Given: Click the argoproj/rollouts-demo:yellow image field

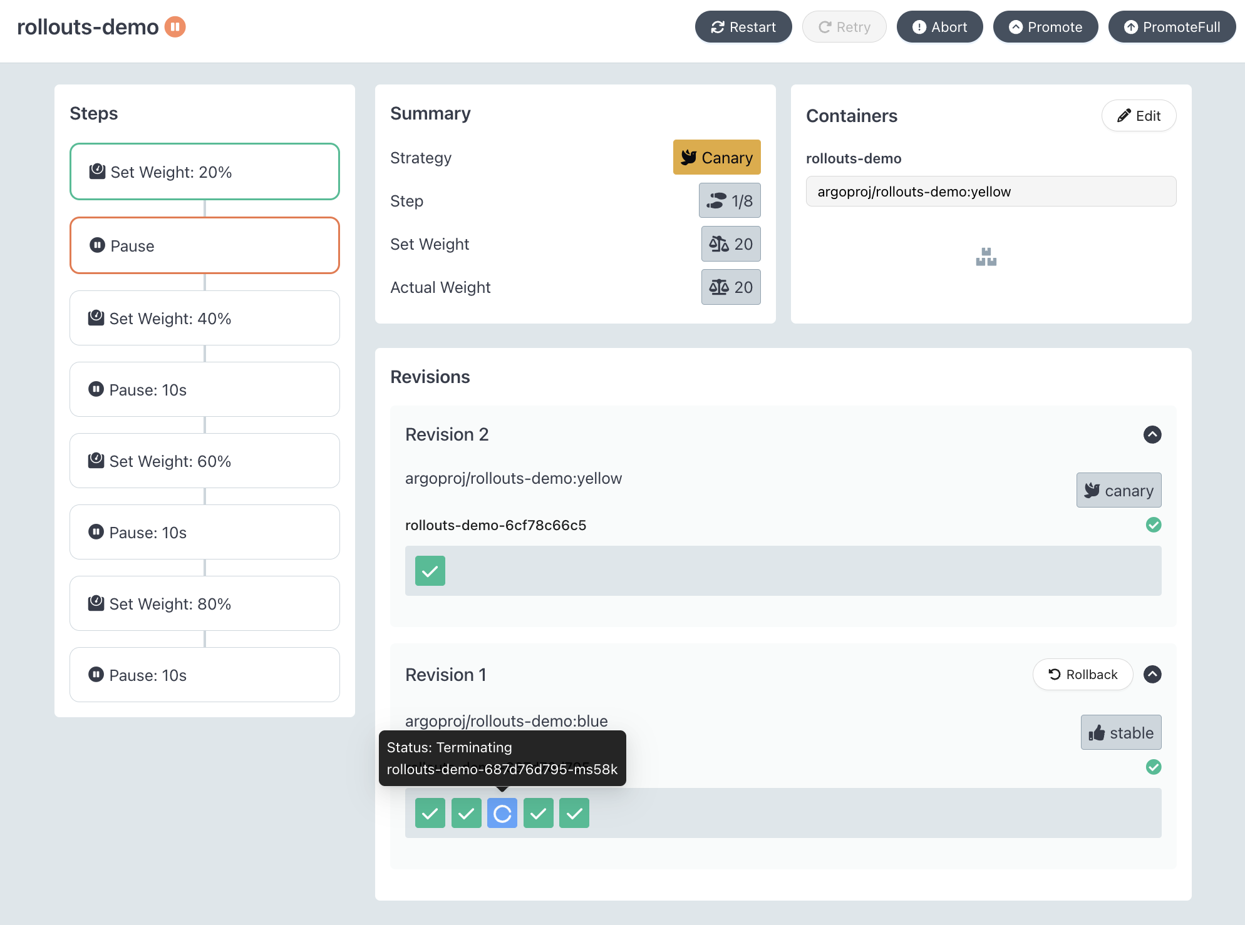Looking at the screenshot, I should click(991, 192).
